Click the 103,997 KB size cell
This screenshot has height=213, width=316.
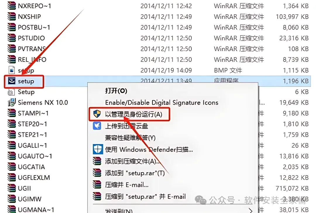click(x=292, y=17)
